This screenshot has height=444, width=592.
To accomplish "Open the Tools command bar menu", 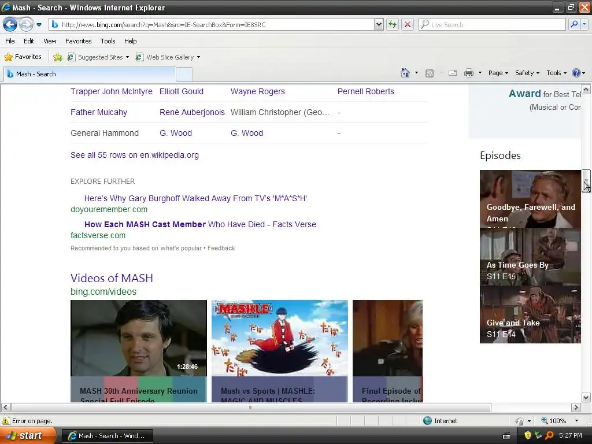I will pos(557,73).
